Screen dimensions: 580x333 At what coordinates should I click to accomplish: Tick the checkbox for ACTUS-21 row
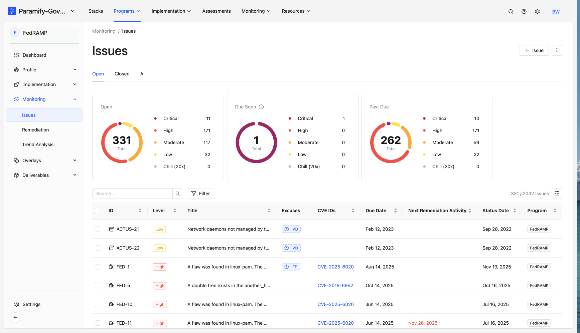coord(98,229)
